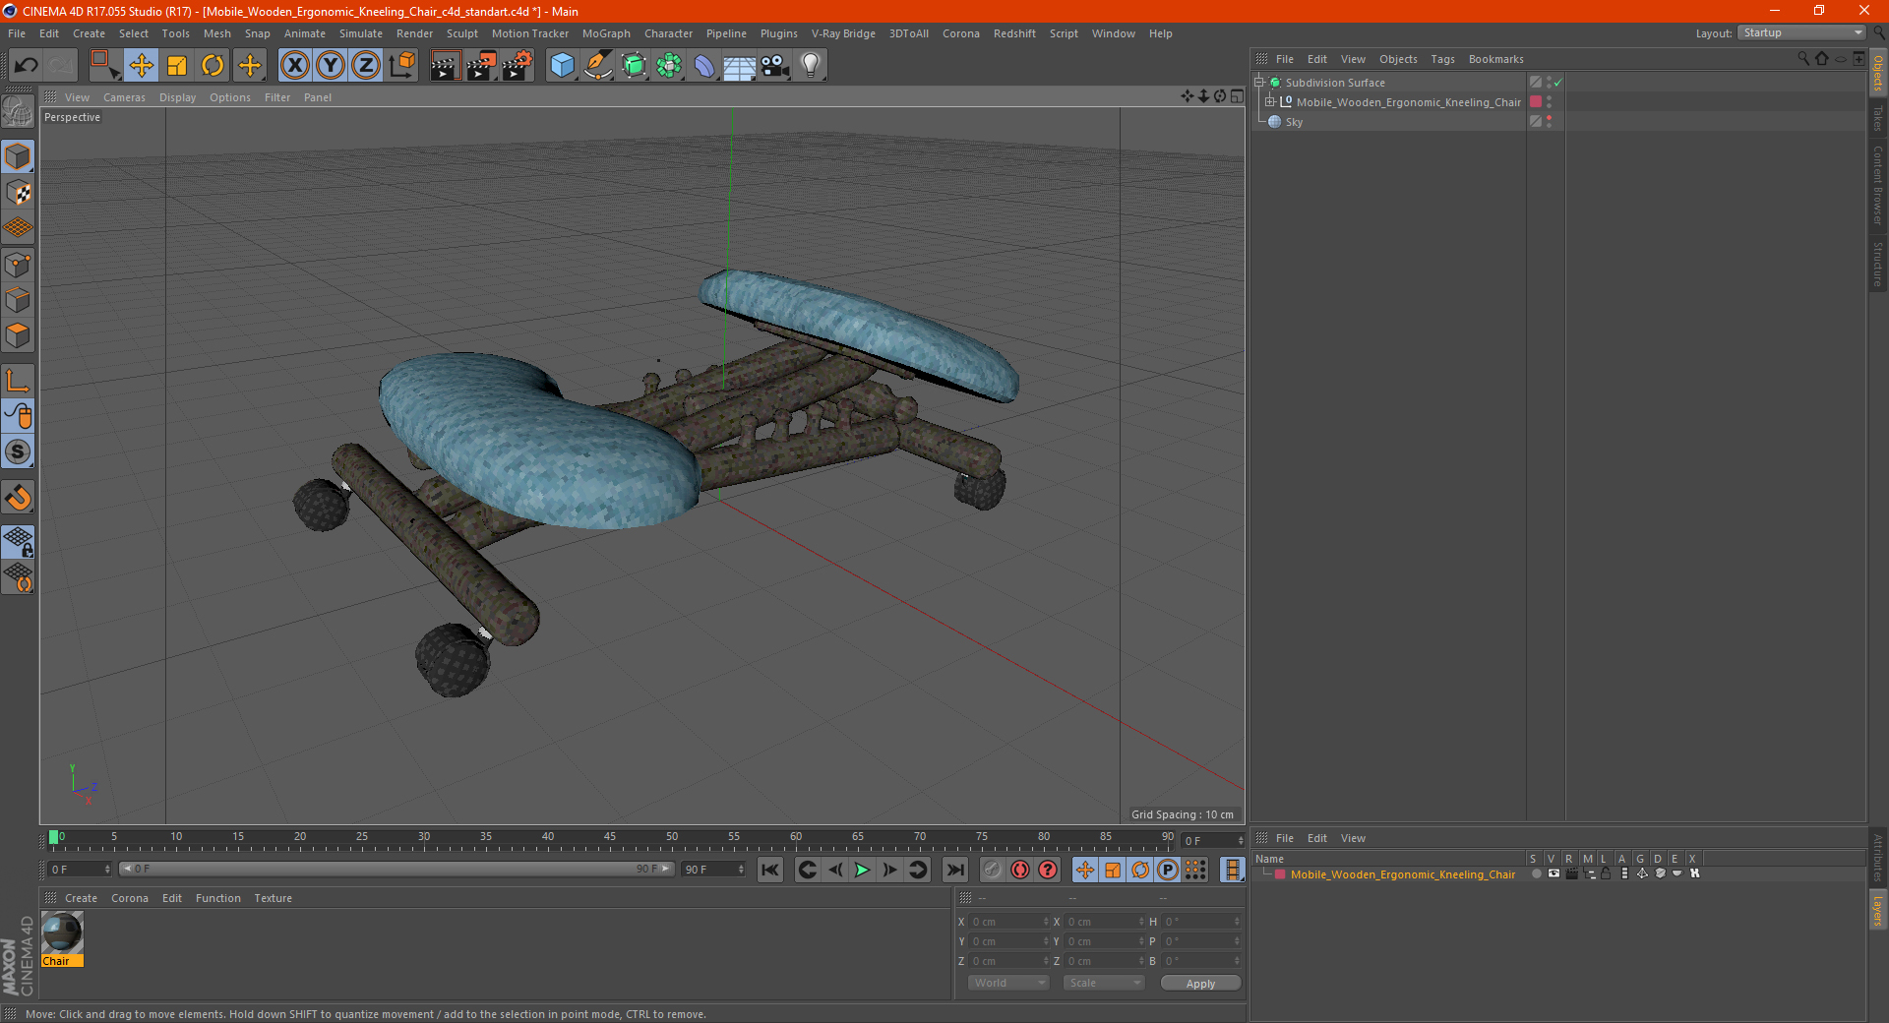The width and height of the screenshot is (1889, 1023).
Task: Toggle Z axis lock
Action: coord(366,66)
